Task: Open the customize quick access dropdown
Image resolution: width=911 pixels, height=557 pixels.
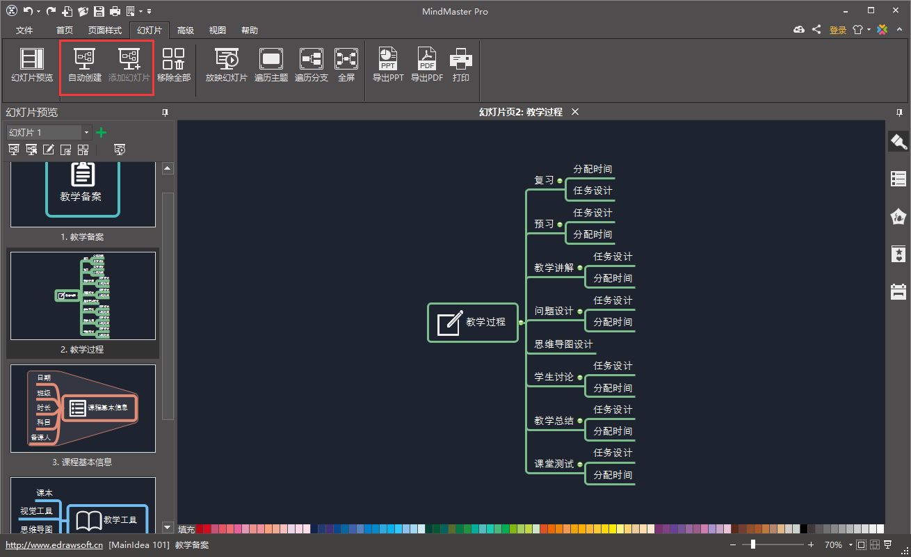Action: pyautogui.click(x=150, y=12)
